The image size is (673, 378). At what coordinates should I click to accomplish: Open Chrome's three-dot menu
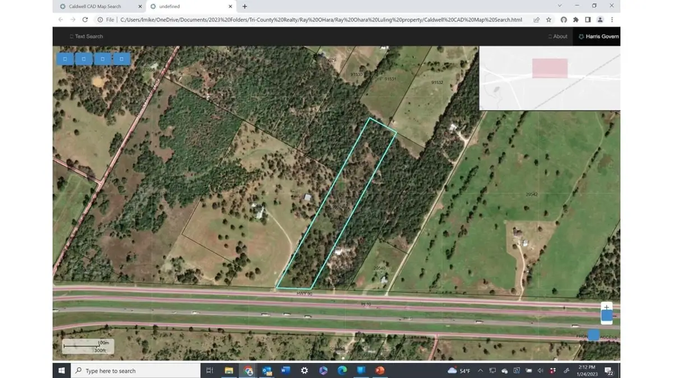click(x=612, y=19)
